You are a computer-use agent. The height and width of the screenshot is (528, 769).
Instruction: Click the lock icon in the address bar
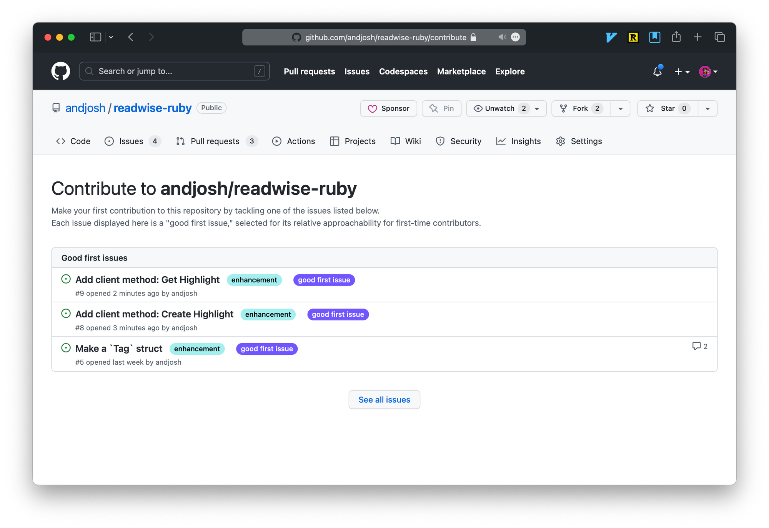click(x=473, y=37)
